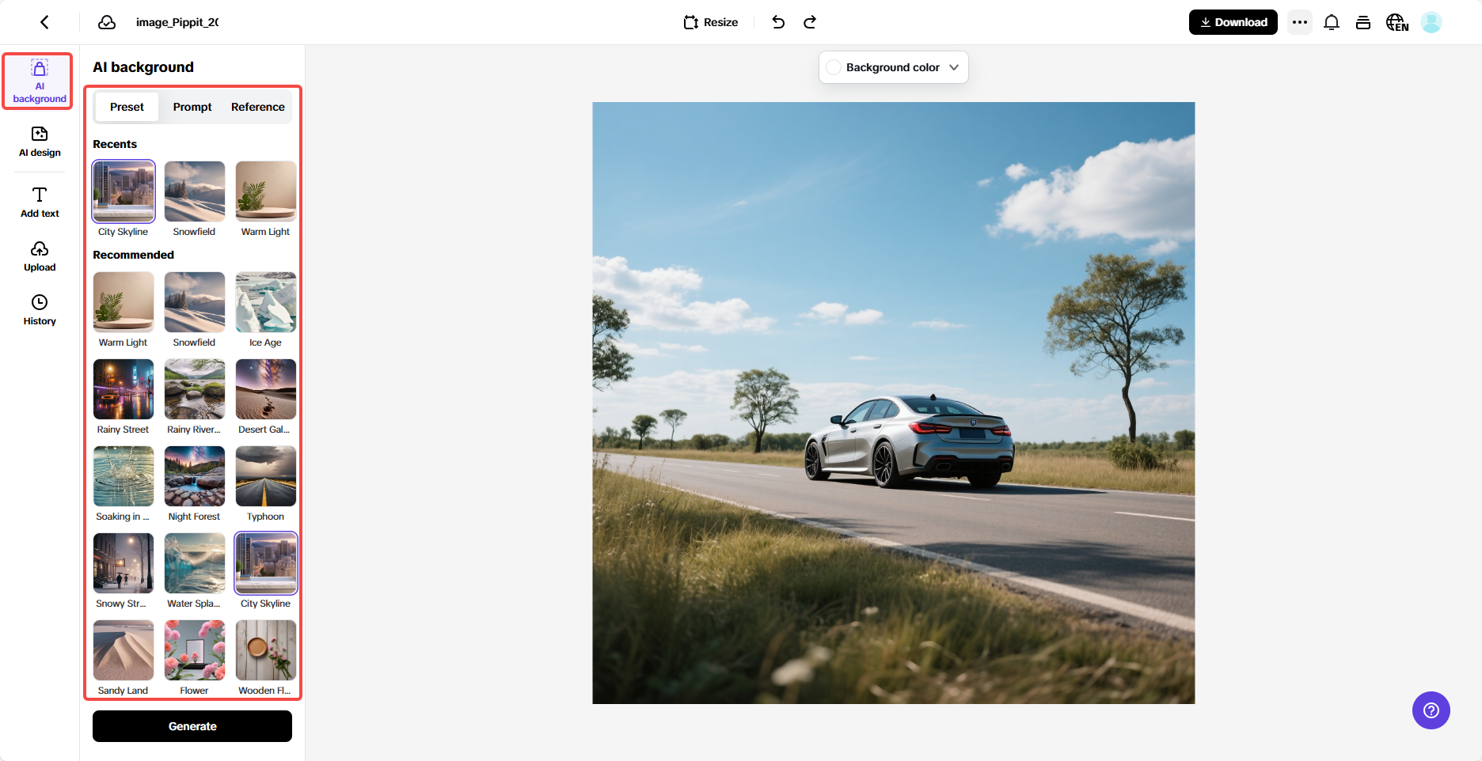Image resolution: width=1482 pixels, height=761 pixels.
Task: Select Snowfield preset under Recommended
Action: pos(195,302)
